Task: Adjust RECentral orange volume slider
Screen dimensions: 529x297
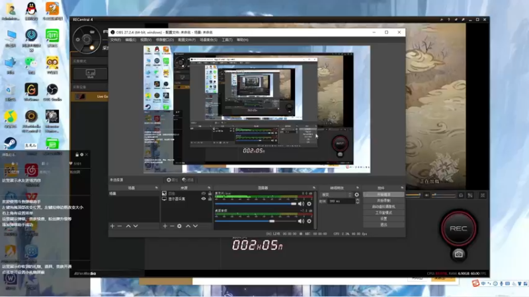Action: click(x=413, y=195)
